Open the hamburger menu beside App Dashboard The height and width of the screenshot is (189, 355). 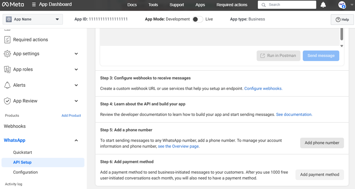(x=34, y=4)
